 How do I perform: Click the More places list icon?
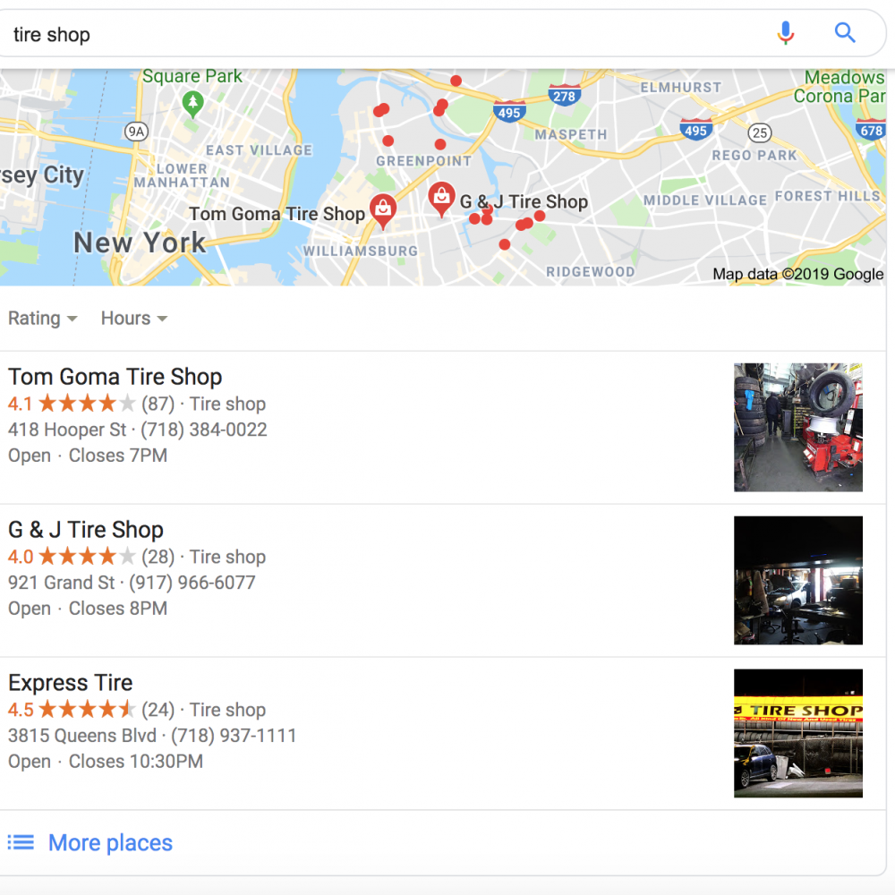coord(21,842)
